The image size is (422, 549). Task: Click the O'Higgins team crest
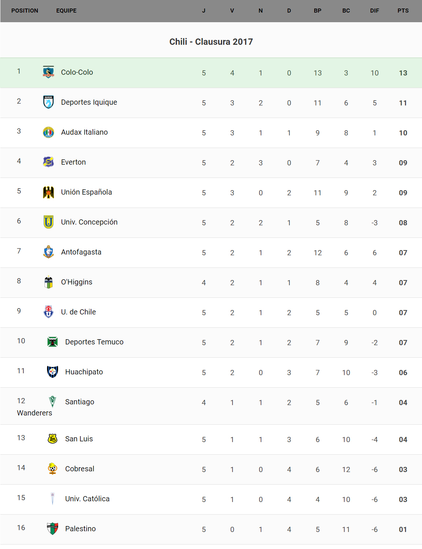coord(48,282)
